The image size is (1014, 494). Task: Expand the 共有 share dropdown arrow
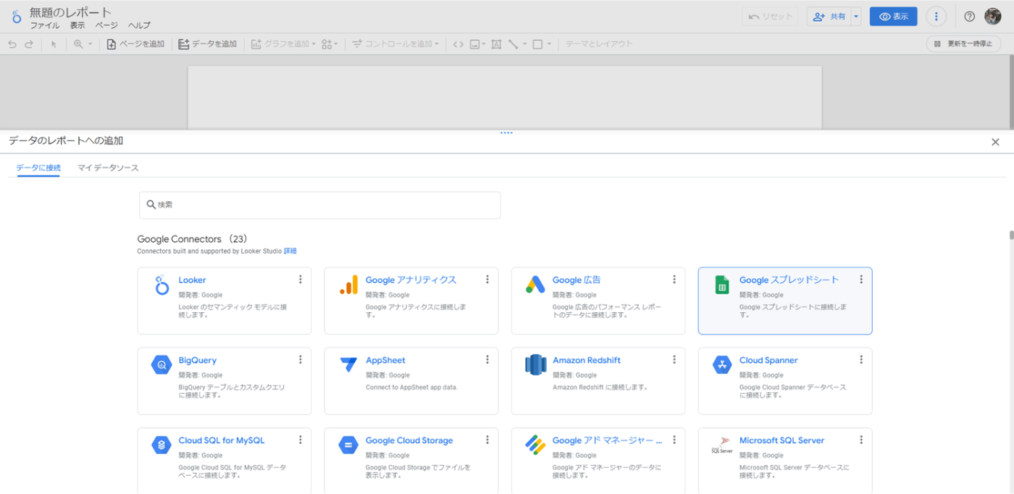856,17
